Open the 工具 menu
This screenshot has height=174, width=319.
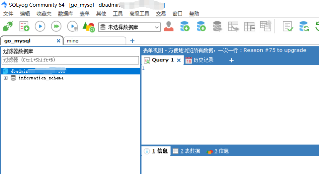[x=118, y=14]
